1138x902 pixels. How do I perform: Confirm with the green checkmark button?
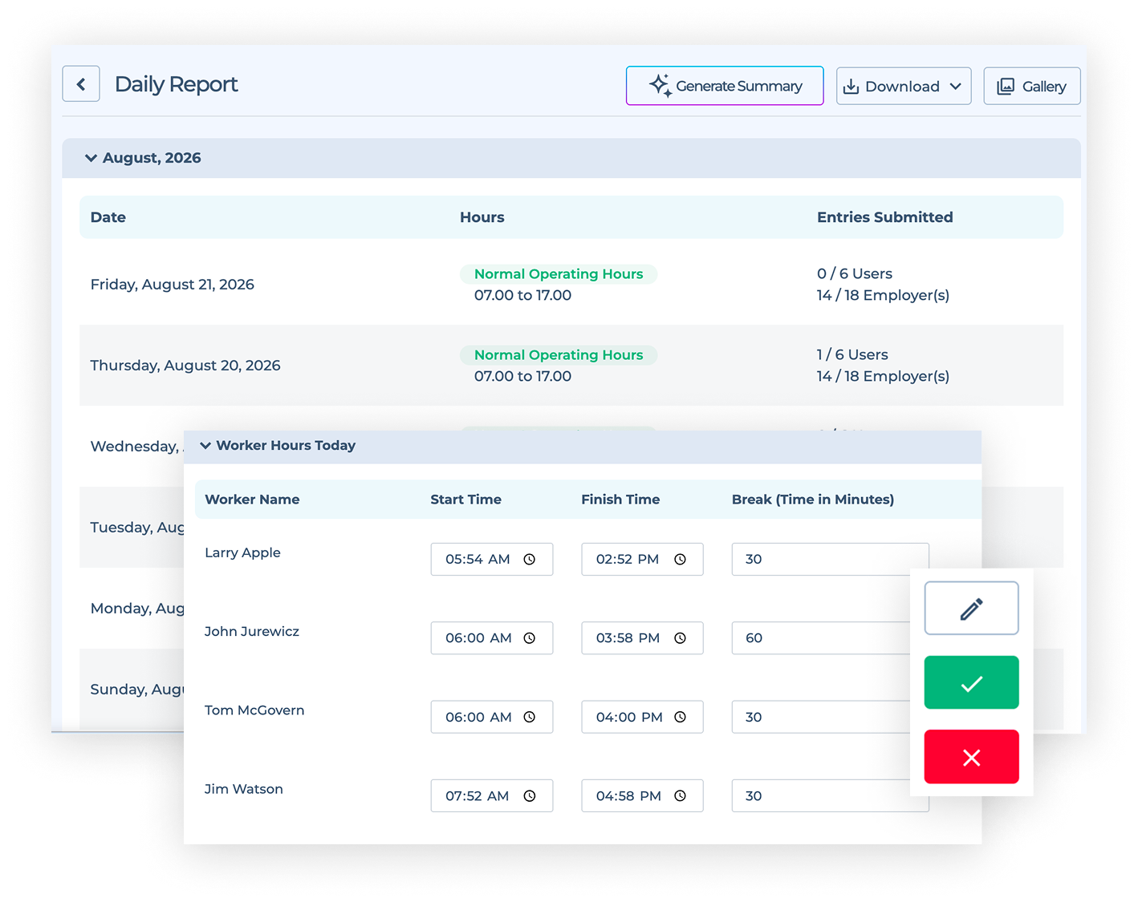pyautogui.click(x=971, y=683)
